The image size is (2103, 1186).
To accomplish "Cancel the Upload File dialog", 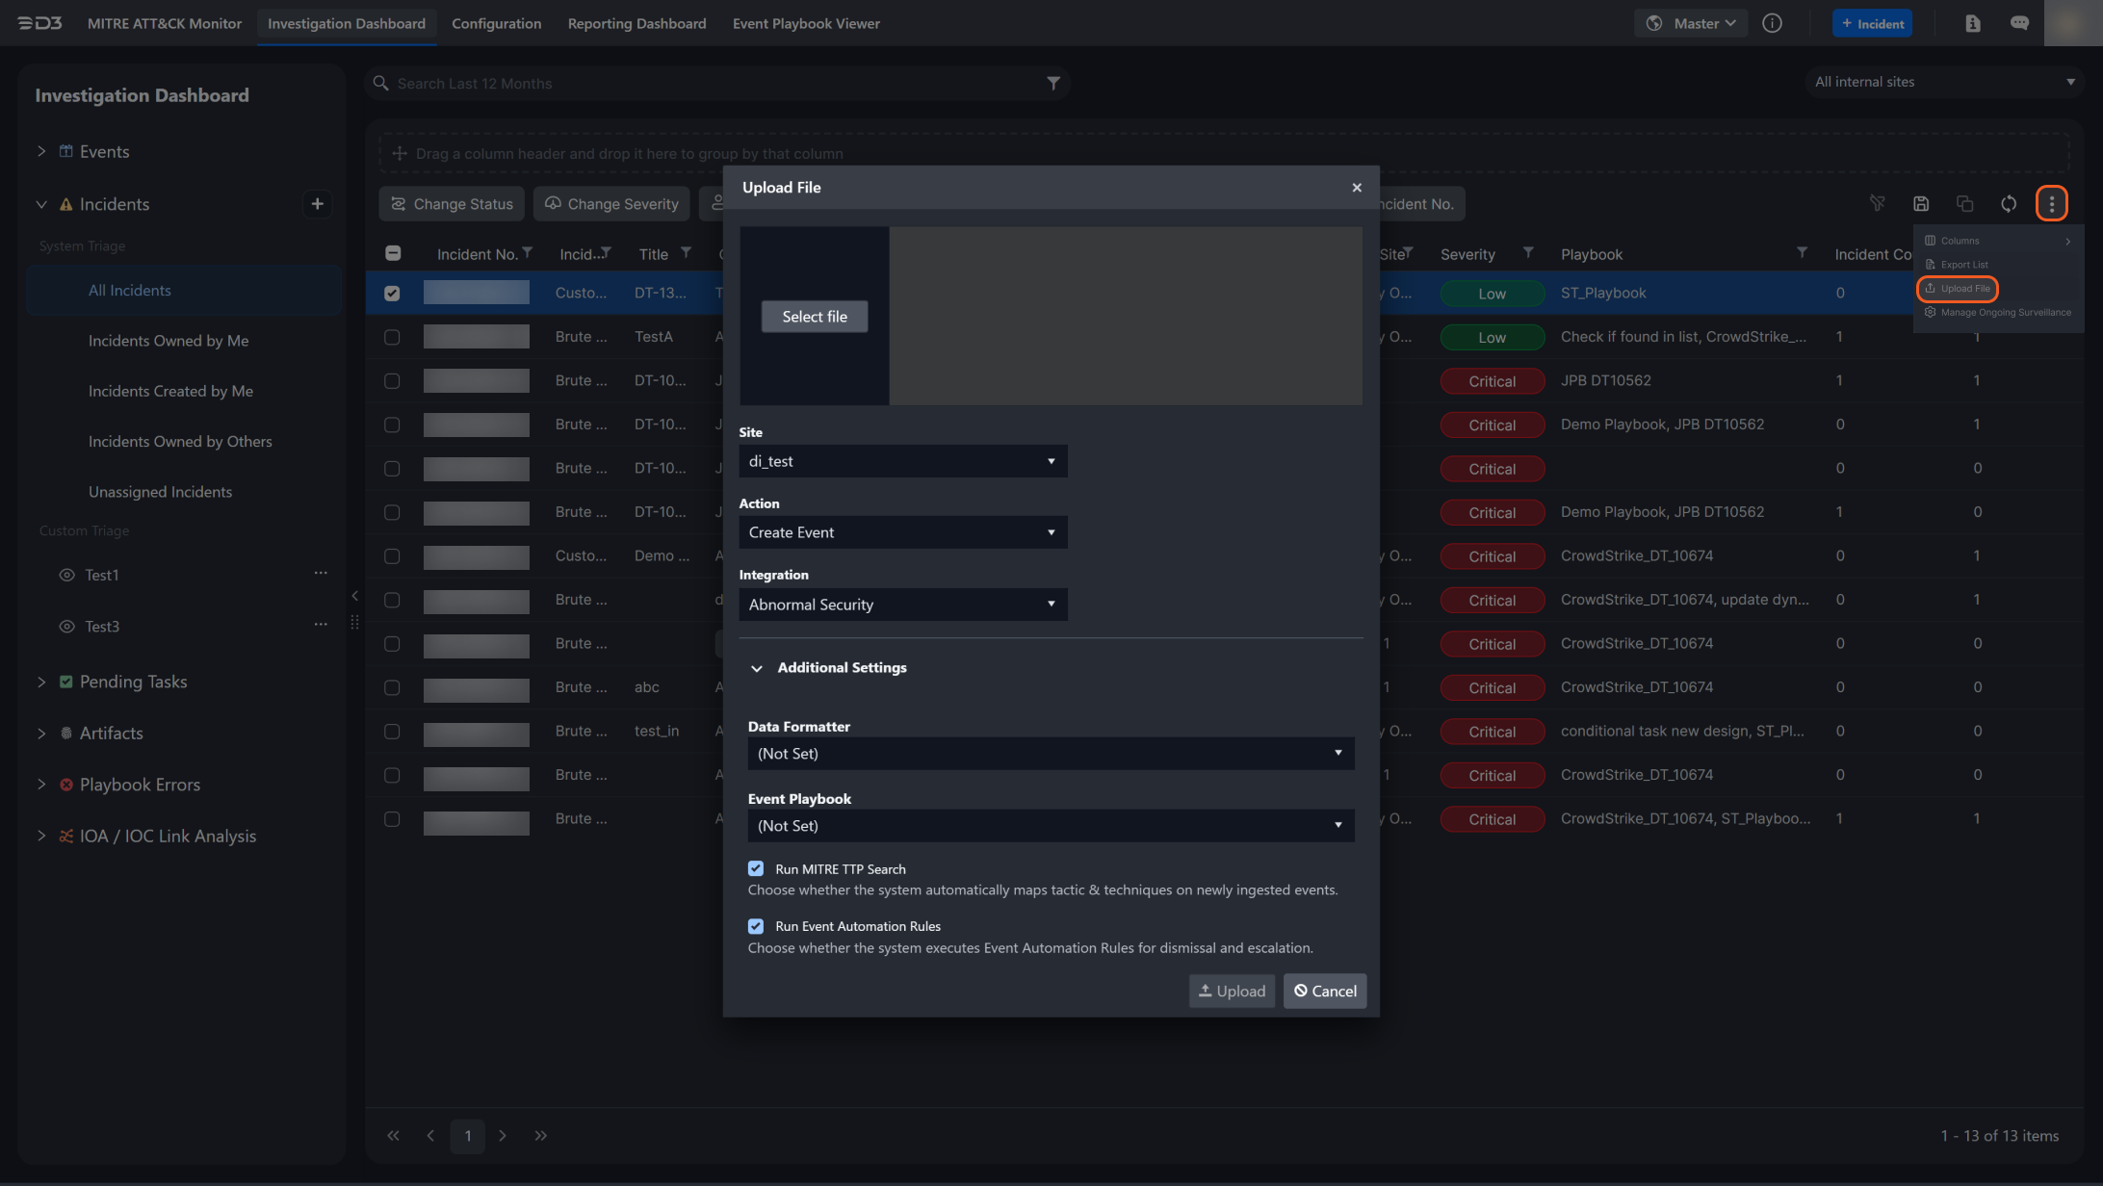I will click(x=1324, y=991).
